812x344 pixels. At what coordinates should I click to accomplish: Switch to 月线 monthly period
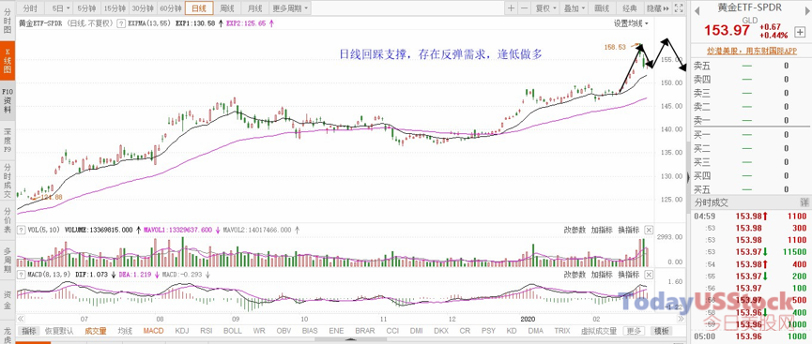[x=254, y=8]
